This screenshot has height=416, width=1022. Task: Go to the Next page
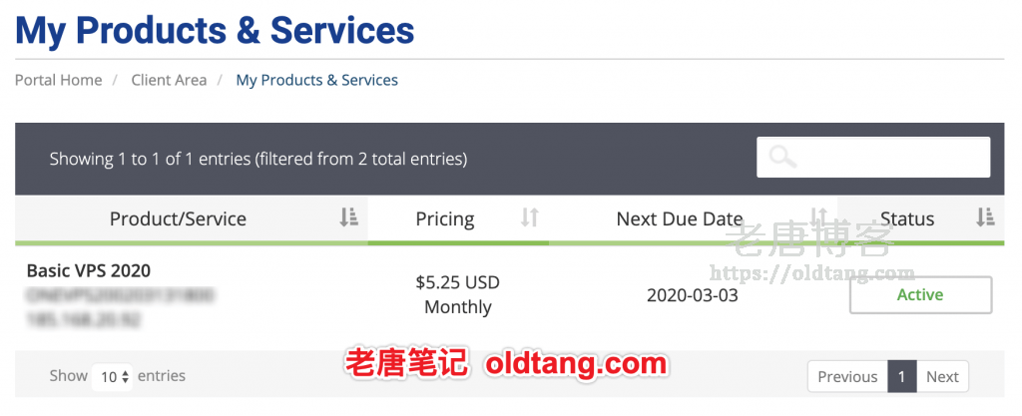(942, 376)
